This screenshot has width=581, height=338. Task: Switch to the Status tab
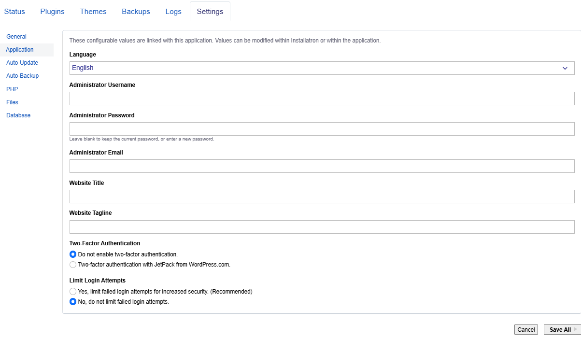click(14, 12)
